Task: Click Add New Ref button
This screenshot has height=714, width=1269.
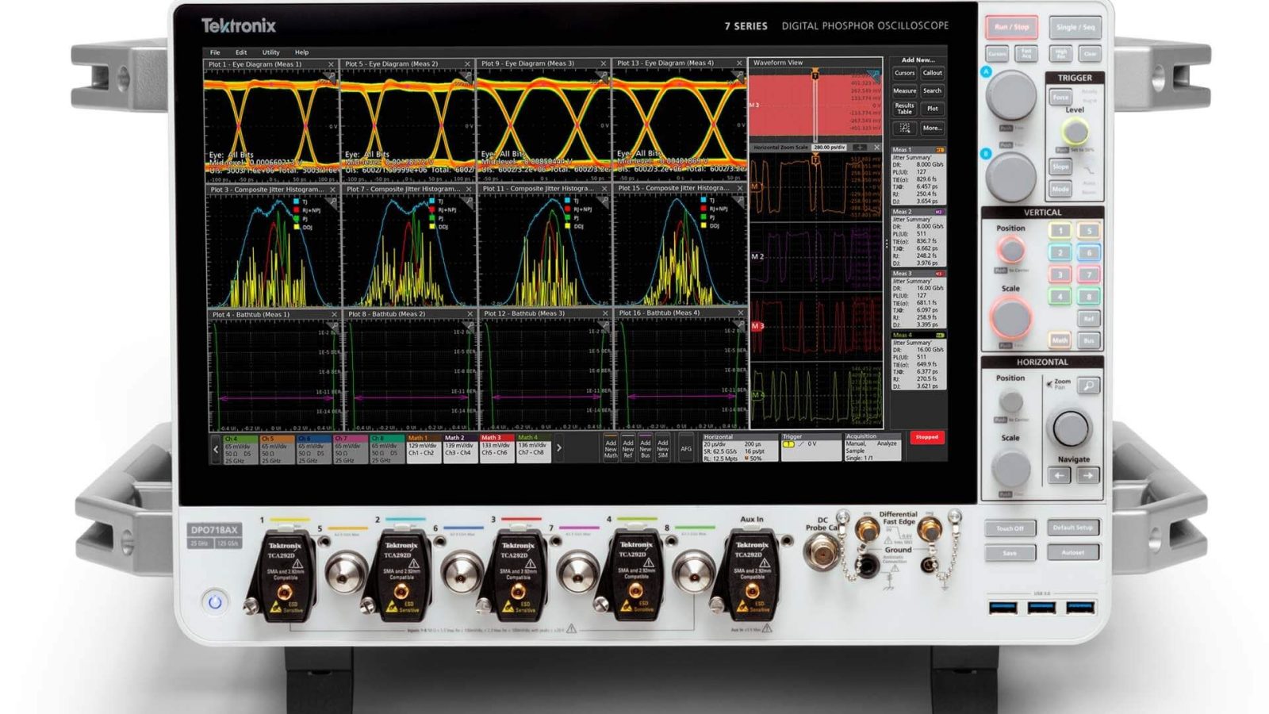Action: [628, 448]
